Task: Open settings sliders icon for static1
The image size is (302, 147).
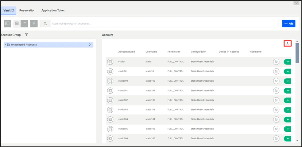Action: (276, 62)
